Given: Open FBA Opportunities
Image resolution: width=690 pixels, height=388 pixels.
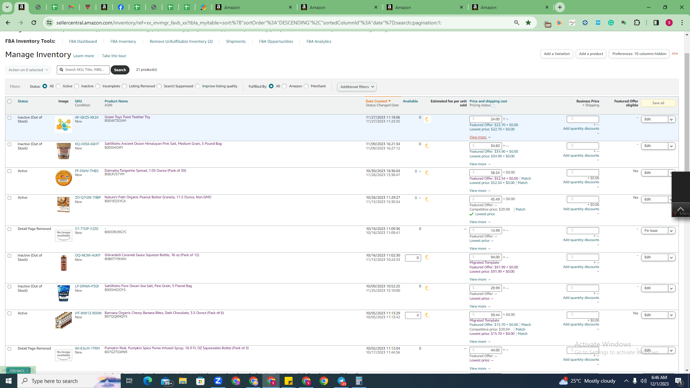Looking at the screenshot, I should tap(276, 41).
